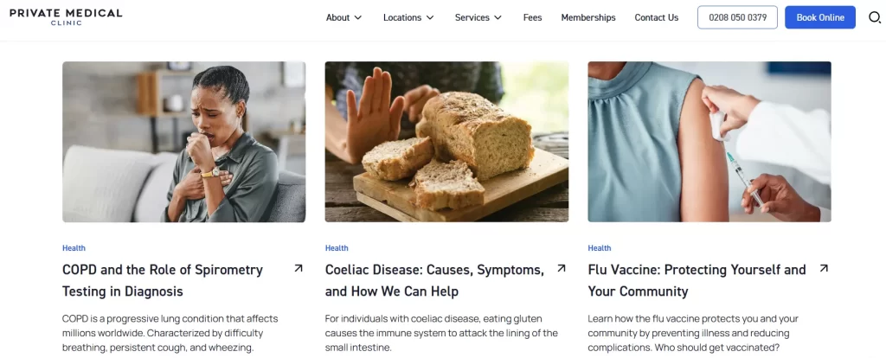This screenshot has width=886, height=358.
Task: Expand the Locations dropdown menu
Action: point(408,17)
